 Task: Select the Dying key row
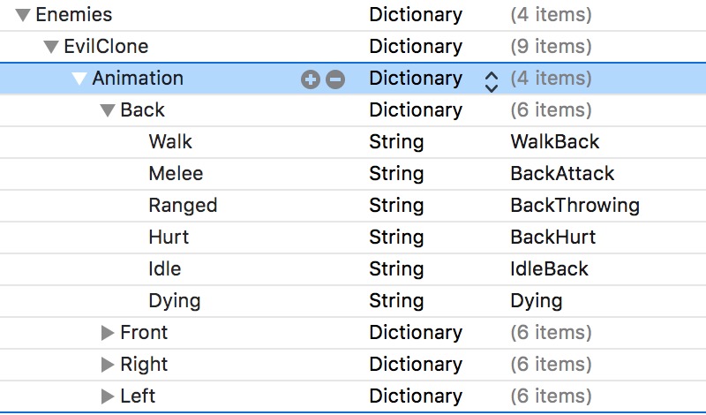pyautogui.click(x=175, y=300)
